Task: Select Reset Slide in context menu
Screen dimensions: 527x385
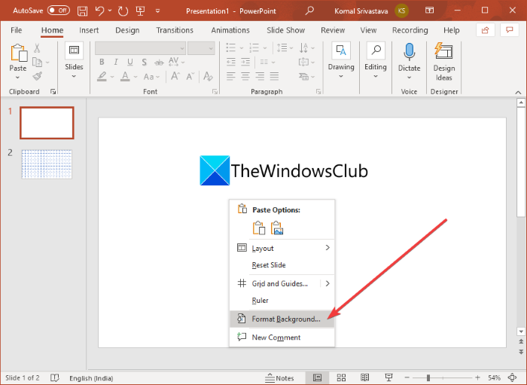Action: pyautogui.click(x=282, y=265)
